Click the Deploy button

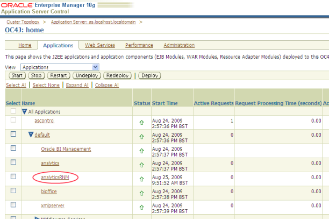(x=149, y=75)
